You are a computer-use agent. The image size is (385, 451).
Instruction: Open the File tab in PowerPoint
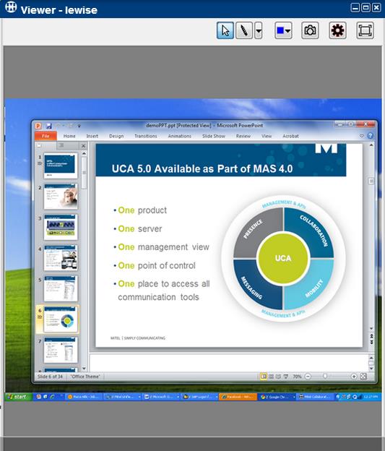click(x=46, y=136)
